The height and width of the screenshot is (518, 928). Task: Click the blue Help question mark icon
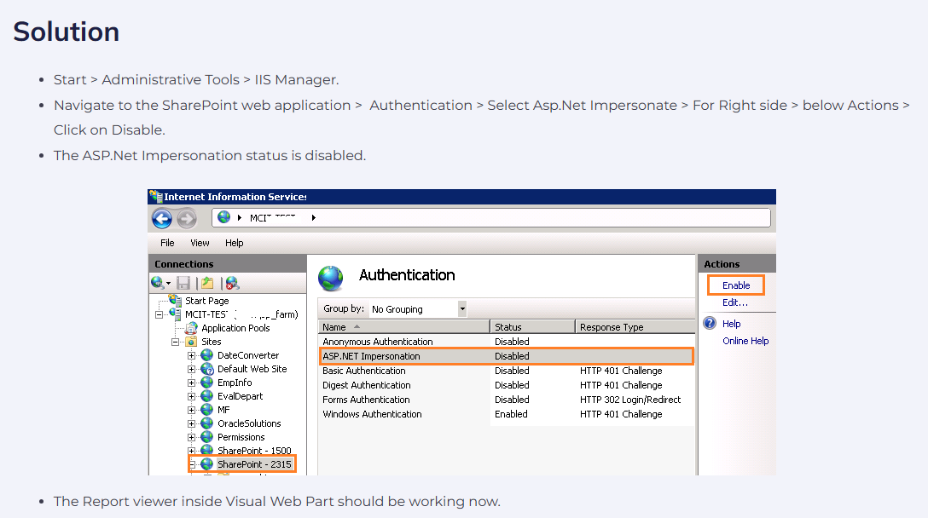pyautogui.click(x=710, y=323)
